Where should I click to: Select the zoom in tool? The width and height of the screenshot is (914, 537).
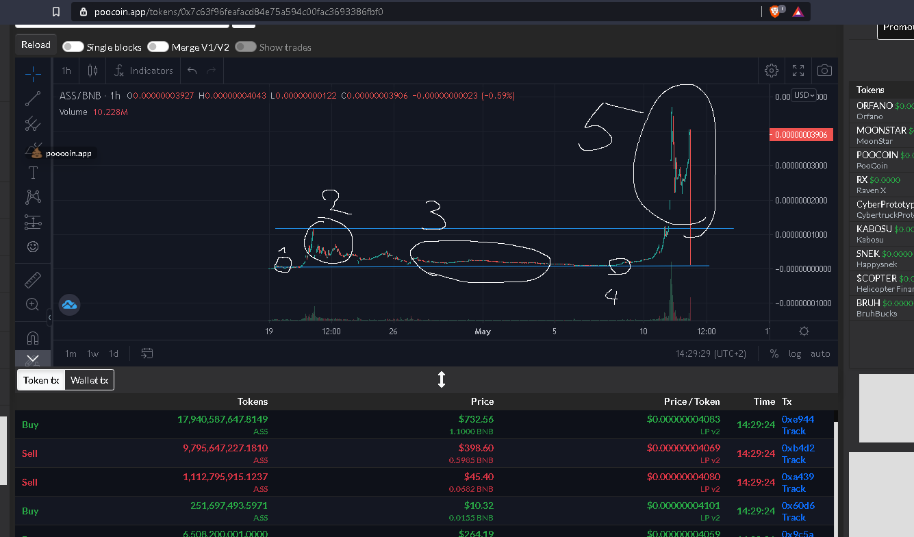pyautogui.click(x=33, y=304)
